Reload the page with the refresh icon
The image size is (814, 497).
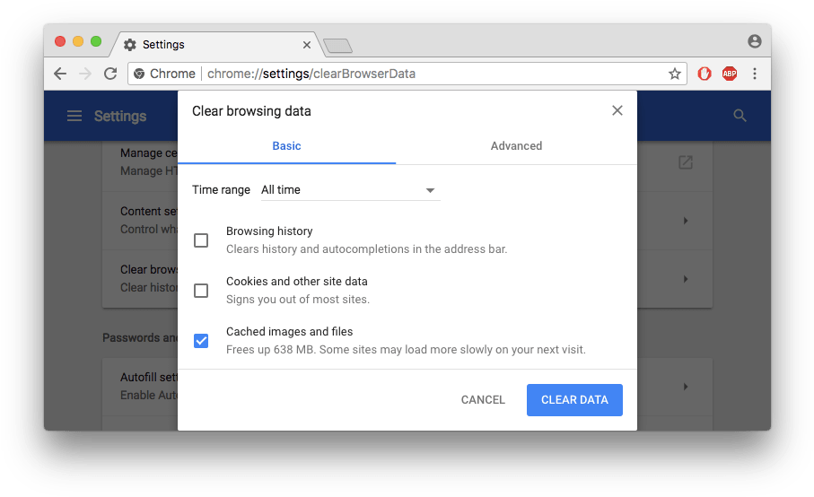[110, 74]
